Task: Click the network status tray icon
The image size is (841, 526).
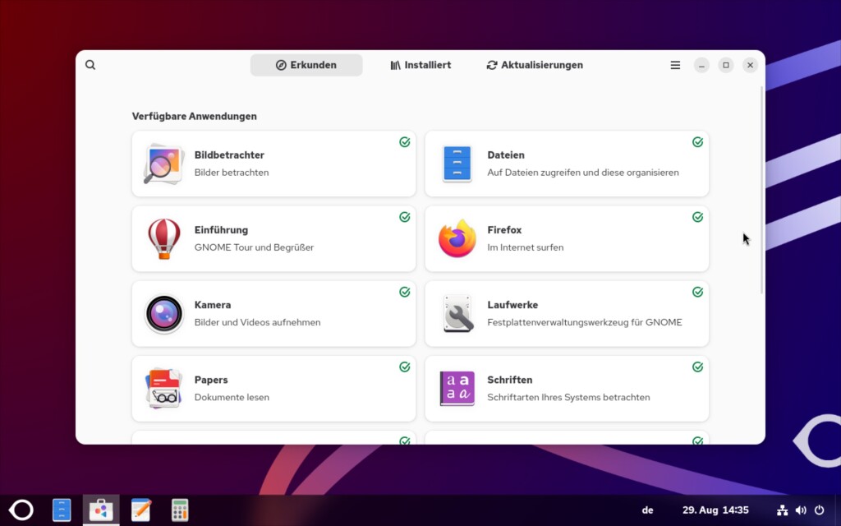Action: (783, 510)
